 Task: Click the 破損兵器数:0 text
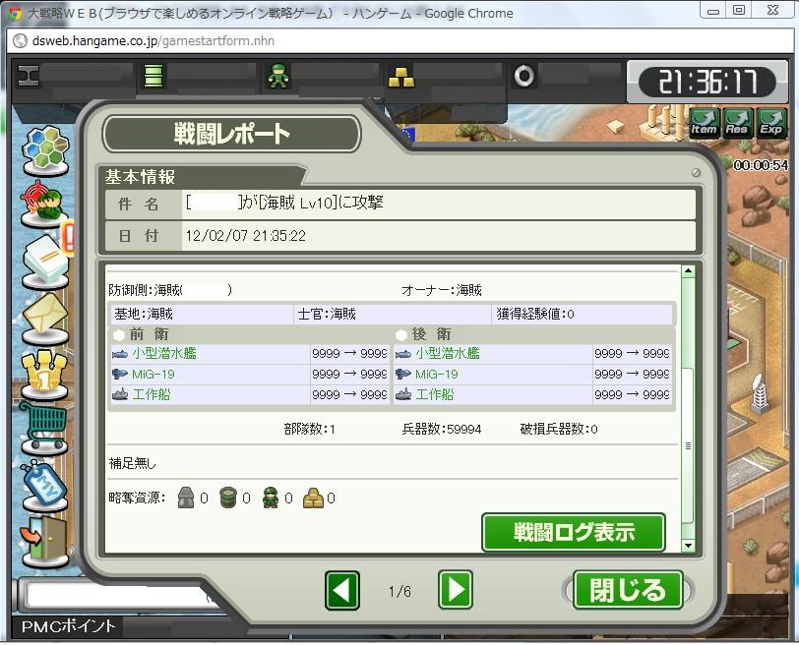(559, 429)
